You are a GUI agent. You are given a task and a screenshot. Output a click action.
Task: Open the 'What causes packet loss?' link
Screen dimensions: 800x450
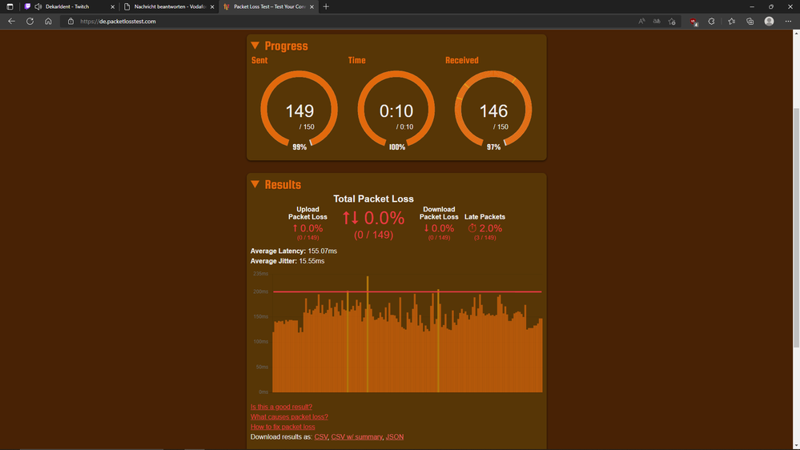click(x=289, y=417)
